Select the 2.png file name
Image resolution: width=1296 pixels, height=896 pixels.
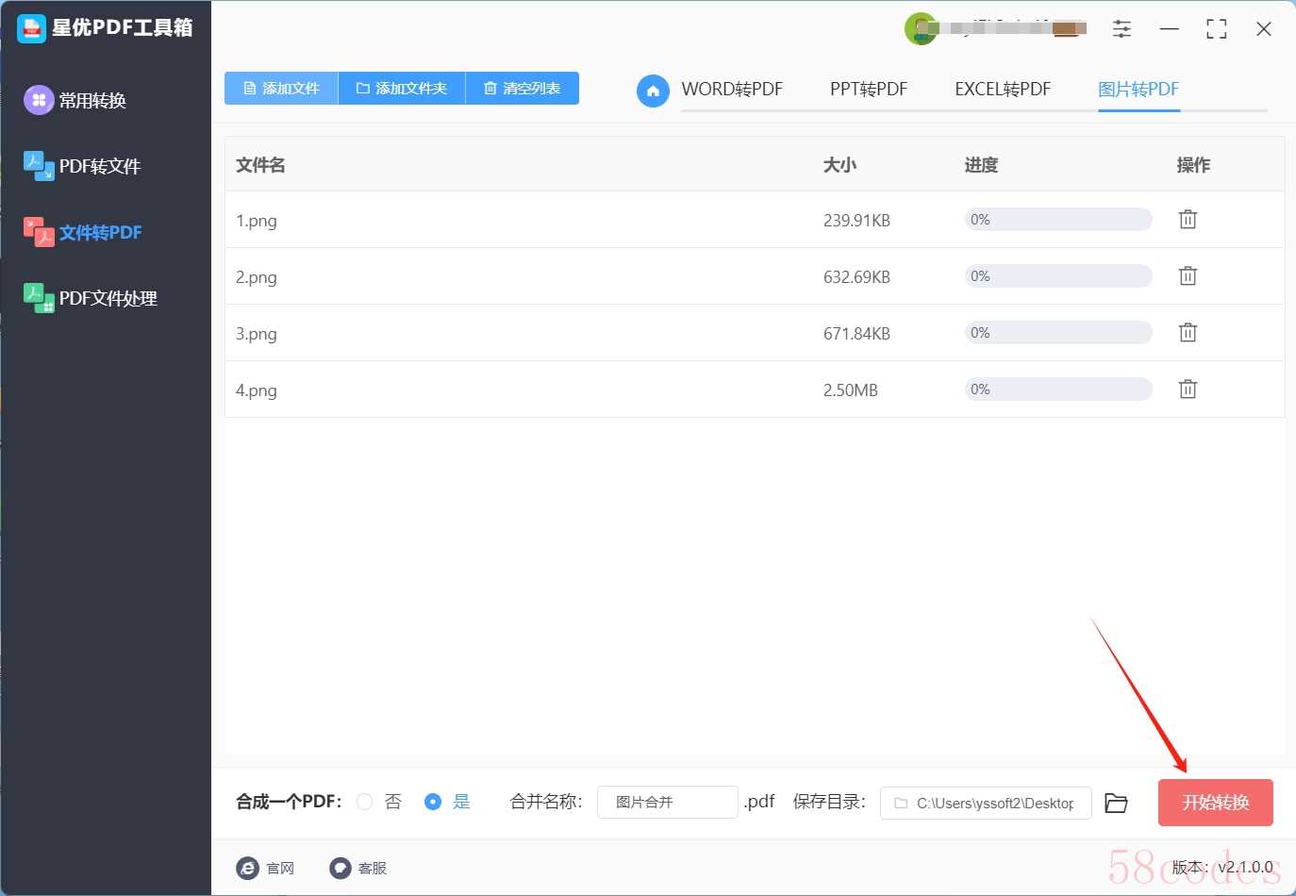257,277
